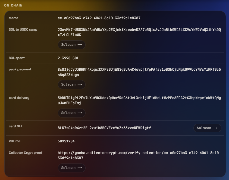Image resolution: width=229 pixels, height=180 pixels.
Task: Click the SOL spent label
Action: click(x=17, y=58)
